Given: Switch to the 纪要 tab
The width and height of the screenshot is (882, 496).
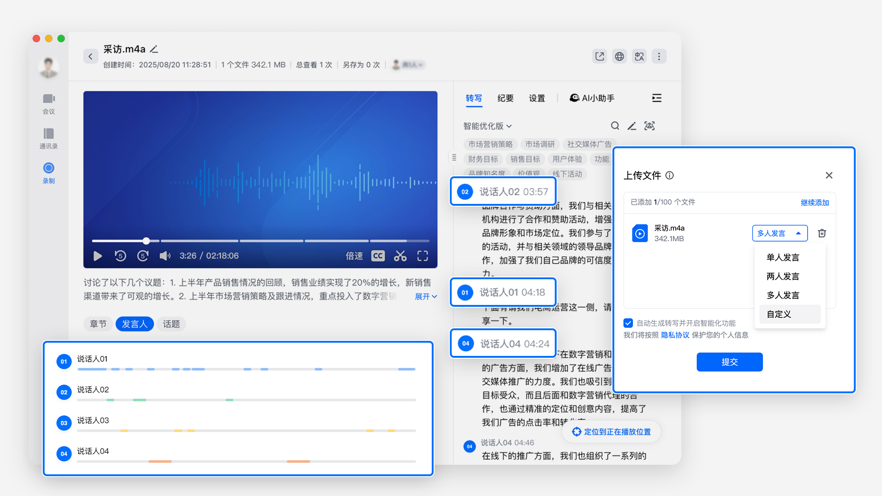Looking at the screenshot, I should tap(505, 98).
